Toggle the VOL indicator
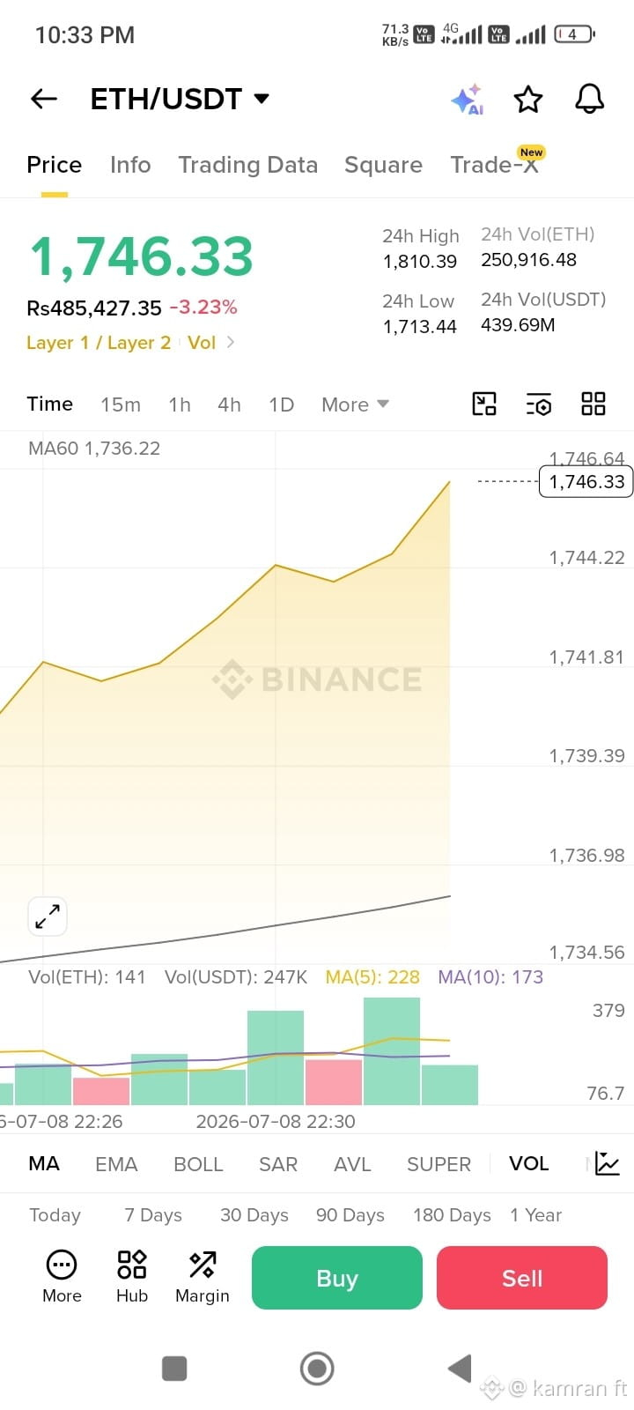 [528, 1163]
